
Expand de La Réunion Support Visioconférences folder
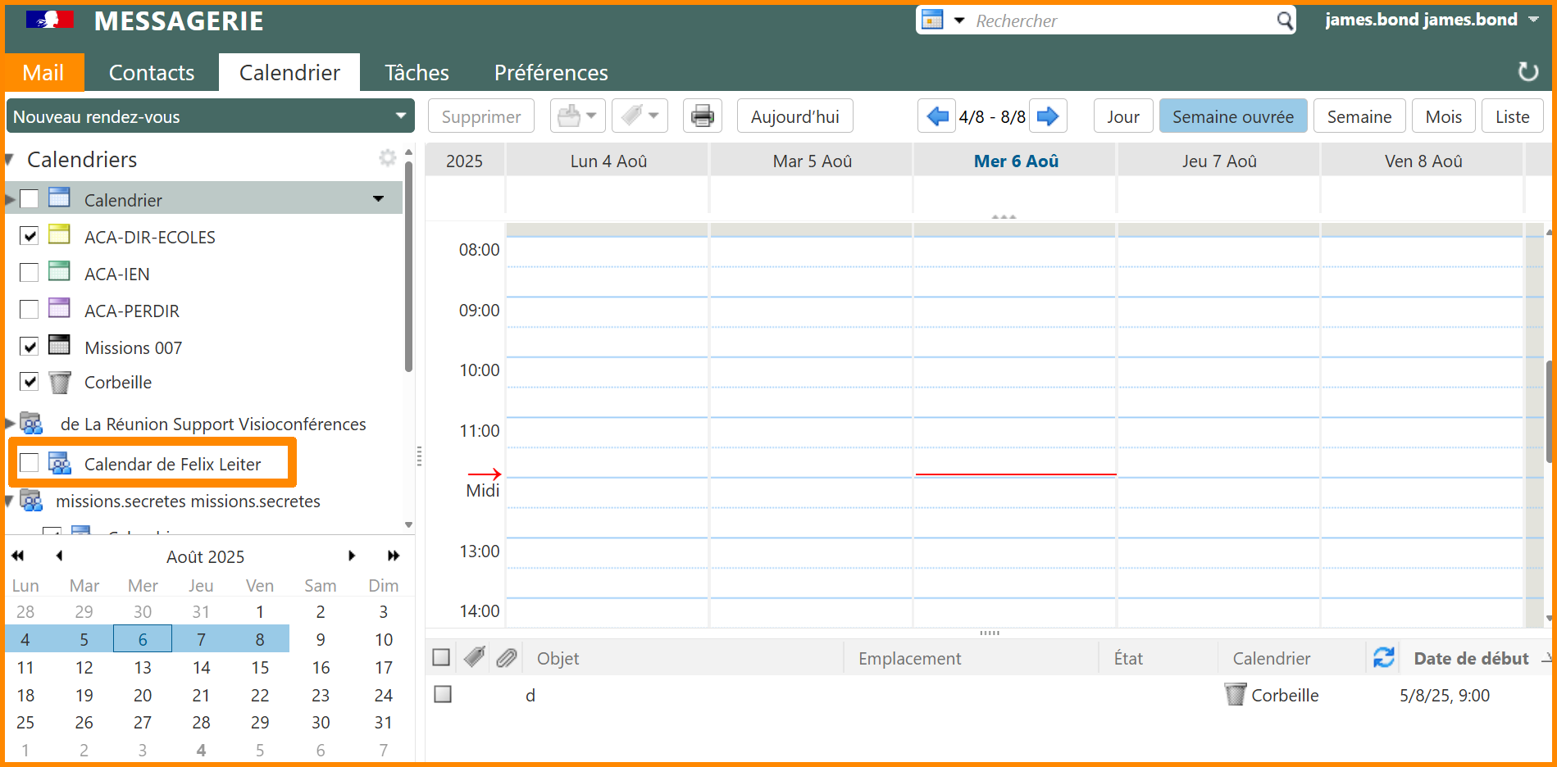(x=11, y=424)
